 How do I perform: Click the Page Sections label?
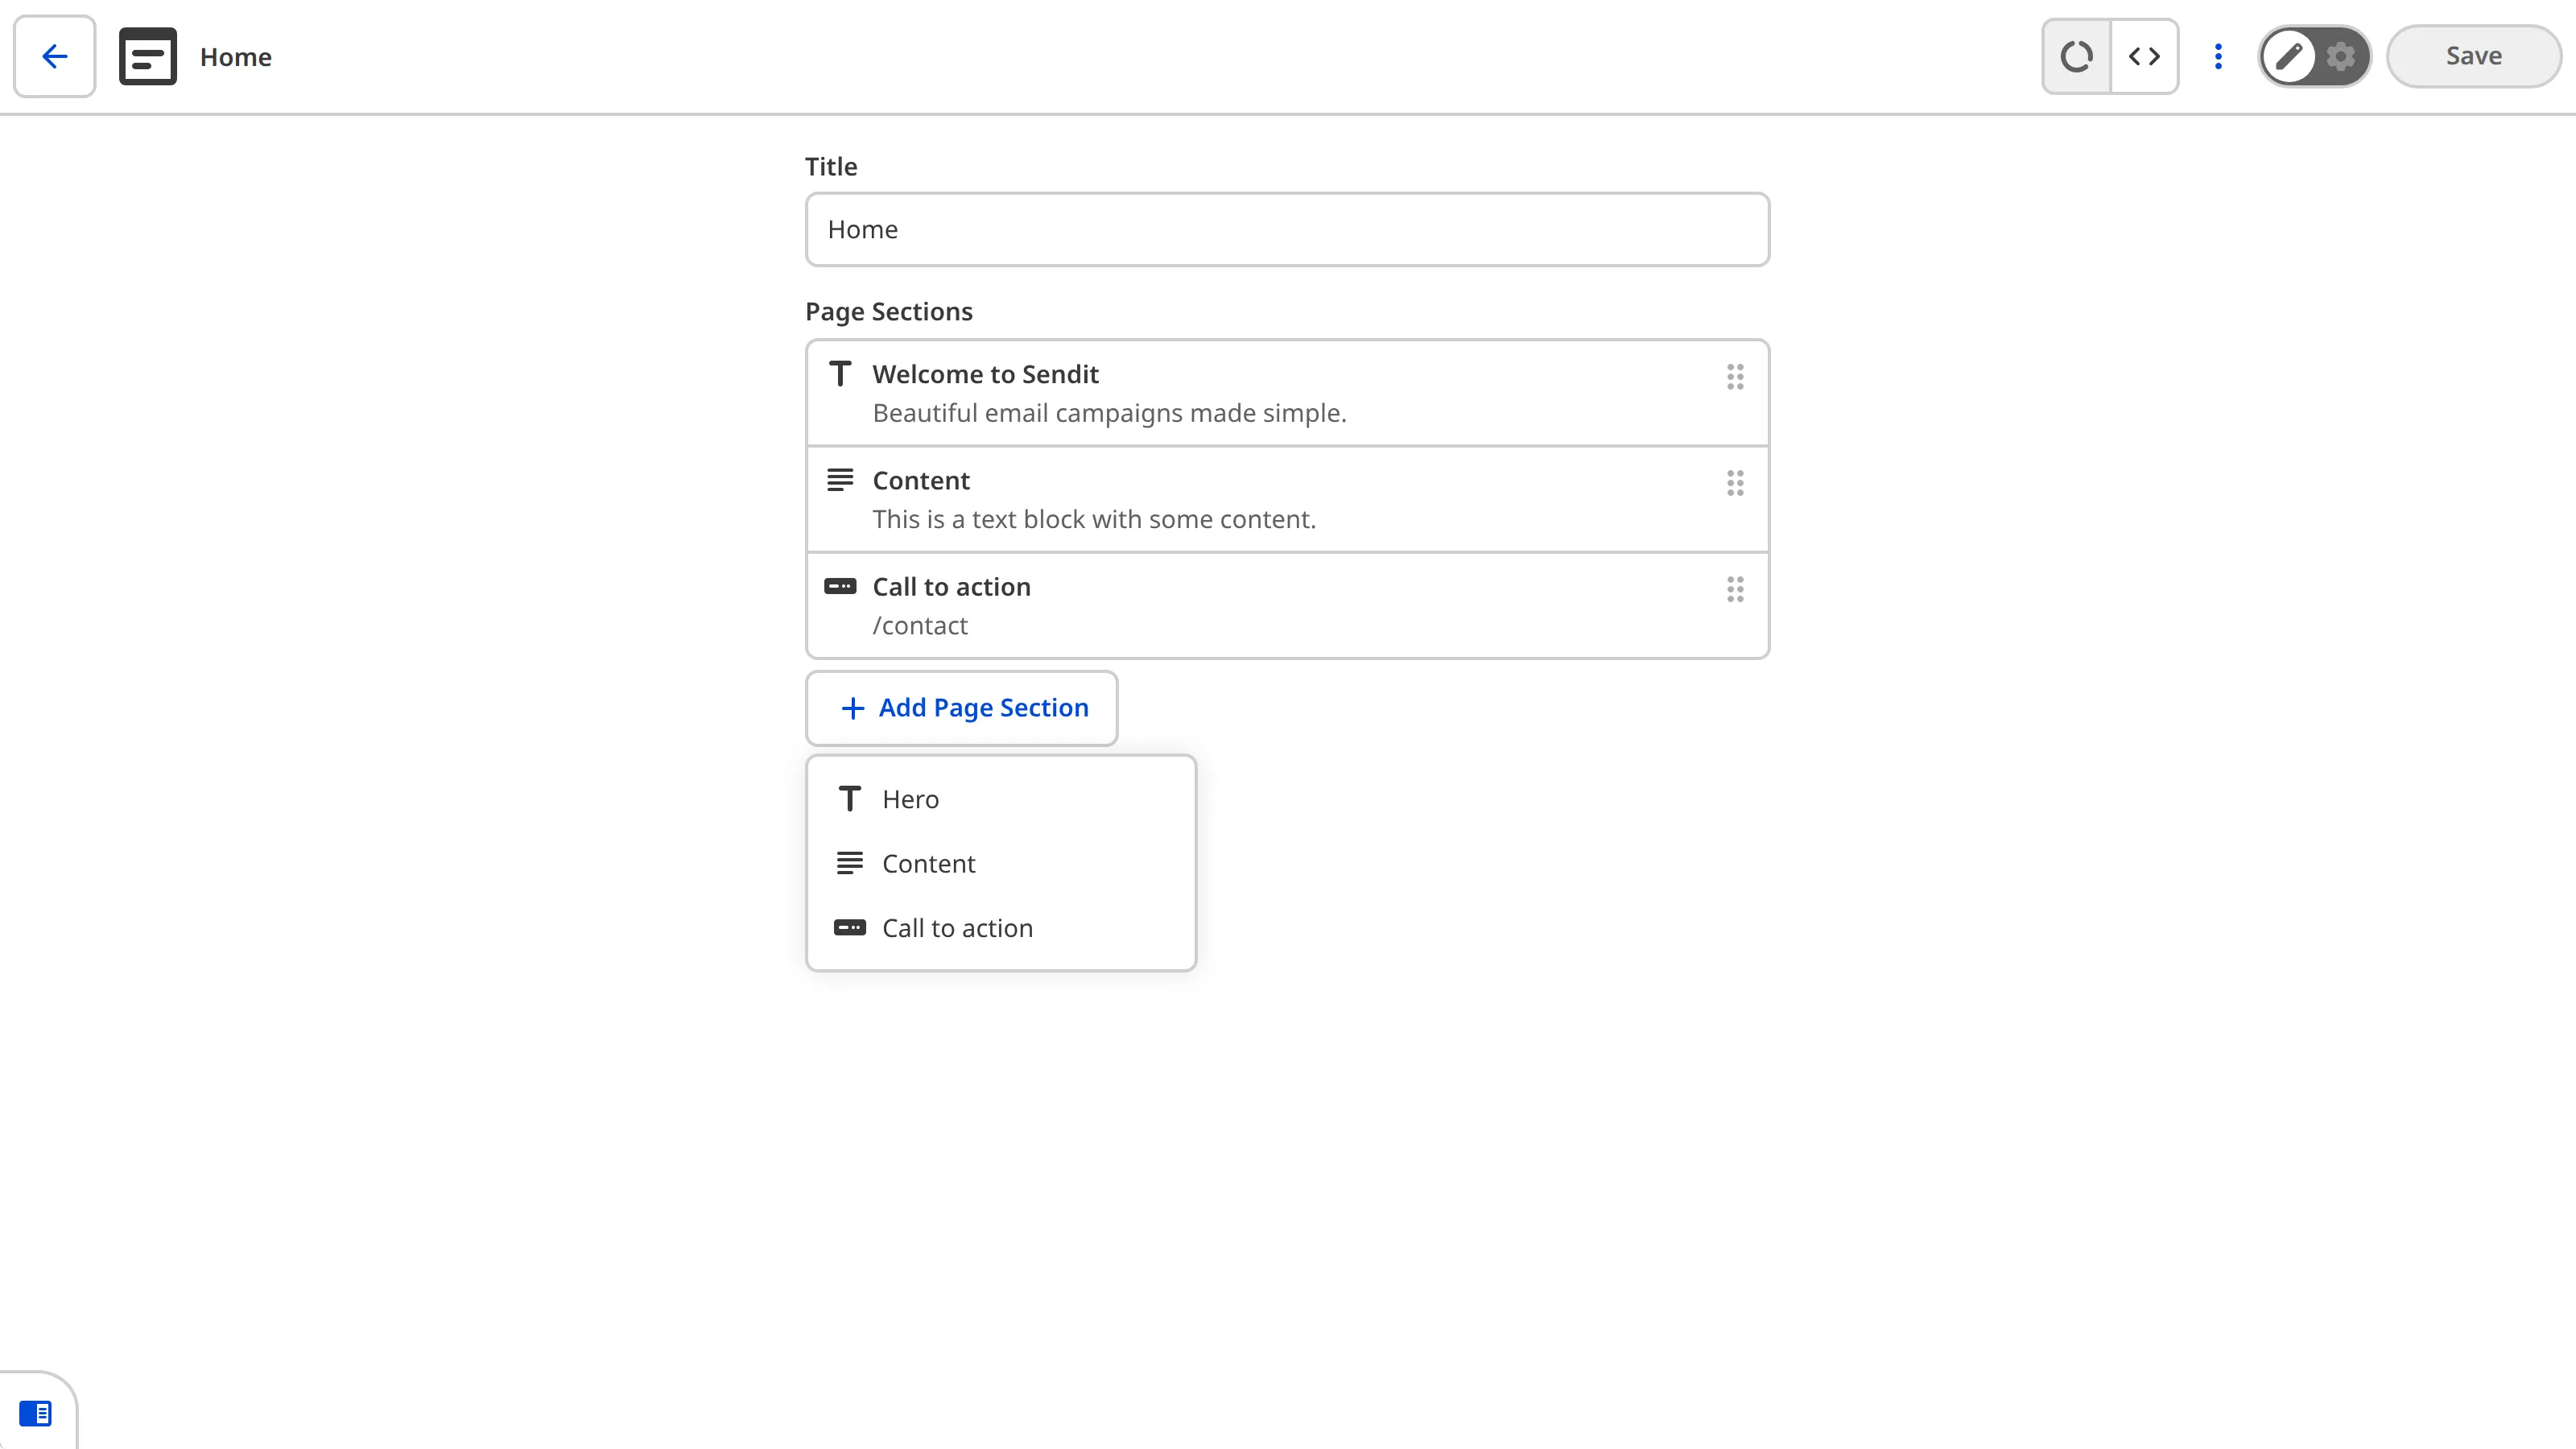pyautogui.click(x=889, y=312)
